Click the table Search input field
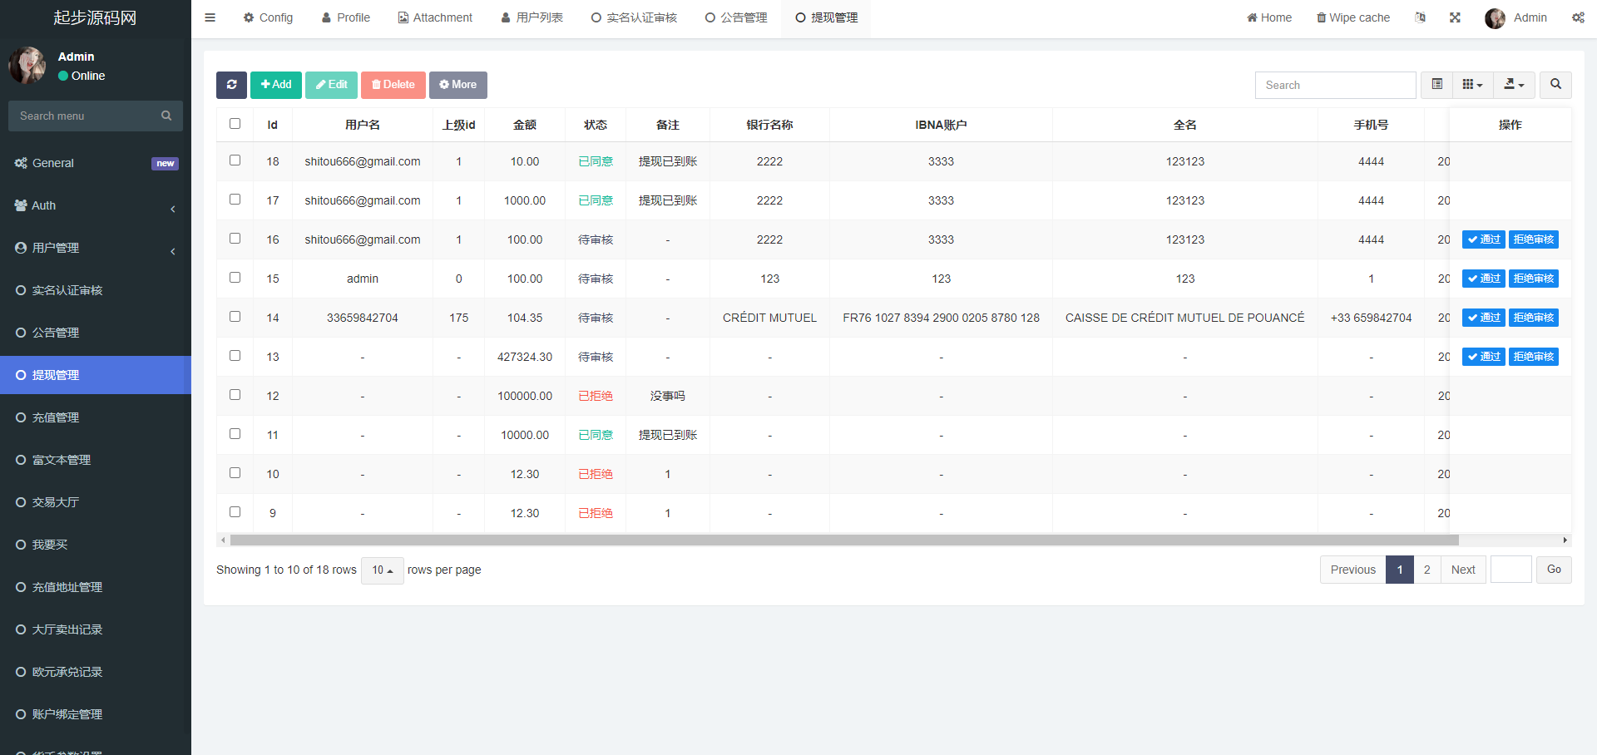This screenshot has height=755, width=1597. 1335,85
